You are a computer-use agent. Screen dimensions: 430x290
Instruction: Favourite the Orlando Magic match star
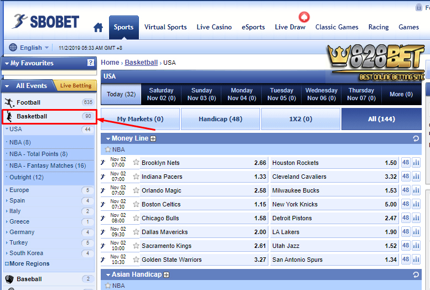click(136, 190)
